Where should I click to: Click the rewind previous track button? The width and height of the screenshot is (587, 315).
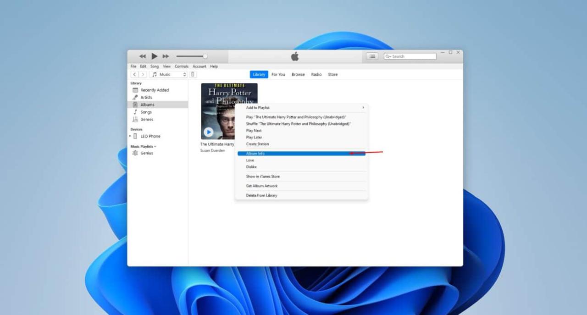pyautogui.click(x=143, y=56)
